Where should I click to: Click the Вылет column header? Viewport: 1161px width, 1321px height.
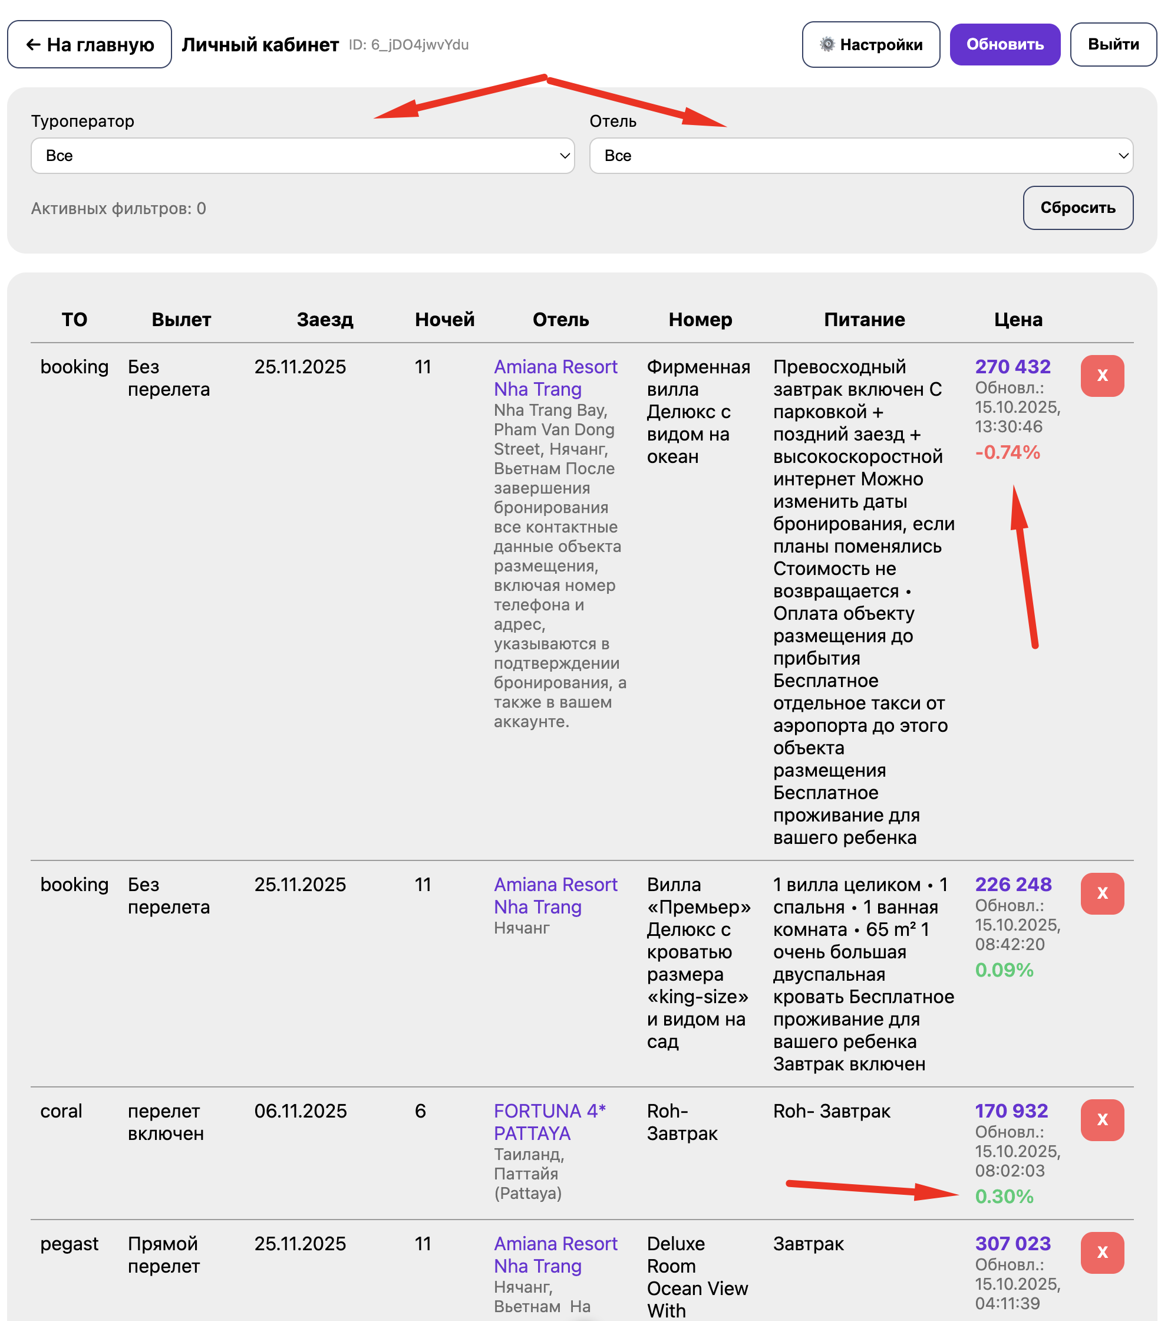pos(181,319)
